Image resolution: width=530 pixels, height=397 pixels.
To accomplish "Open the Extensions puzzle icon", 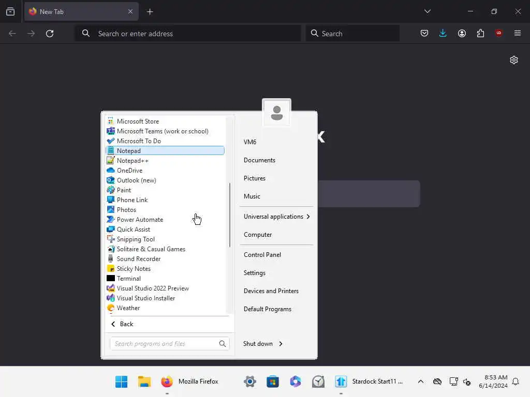I will coord(480,33).
